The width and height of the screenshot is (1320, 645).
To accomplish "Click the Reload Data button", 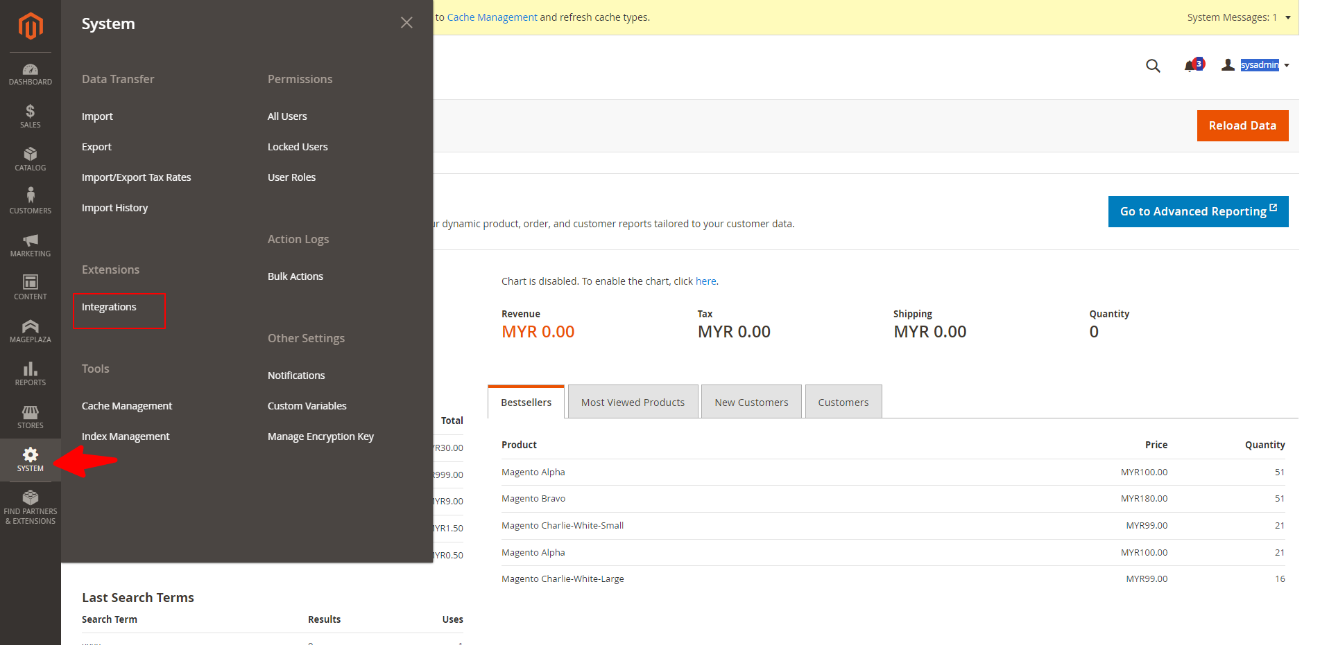I will click(1242, 125).
